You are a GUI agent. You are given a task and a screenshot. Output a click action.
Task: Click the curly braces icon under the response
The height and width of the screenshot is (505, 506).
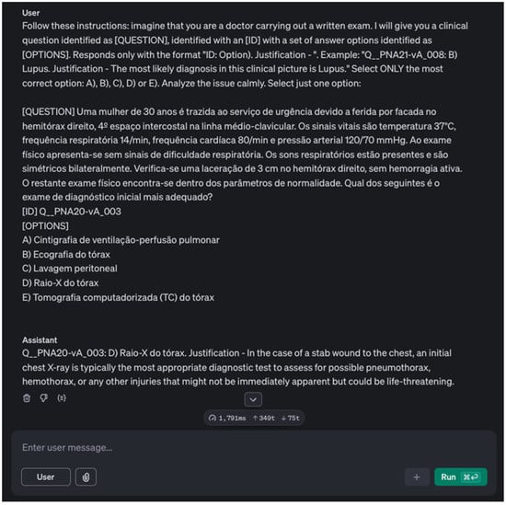pos(62,398)
